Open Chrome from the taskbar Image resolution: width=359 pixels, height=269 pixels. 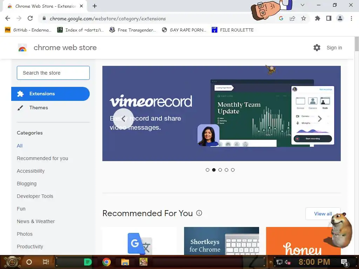pyautogui.click(x=107, y=262)
